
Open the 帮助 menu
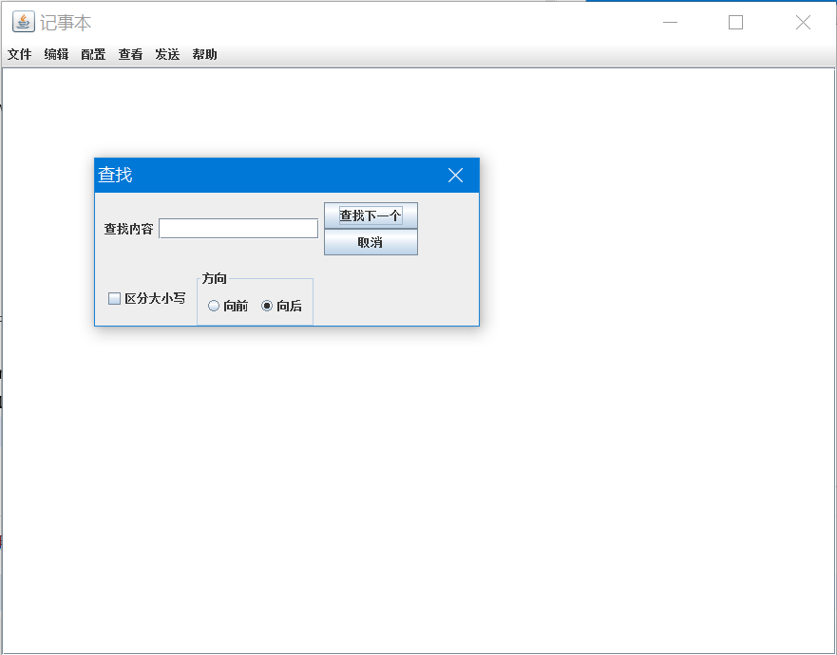coord(203,54)
